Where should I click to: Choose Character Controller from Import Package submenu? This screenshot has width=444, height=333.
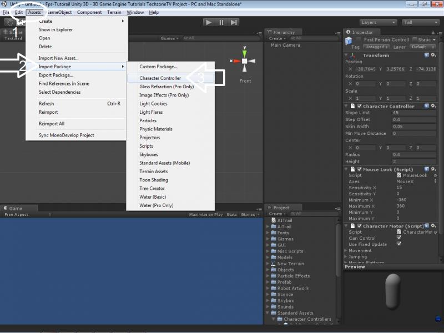pyautogui.click(x=160, y=78)
